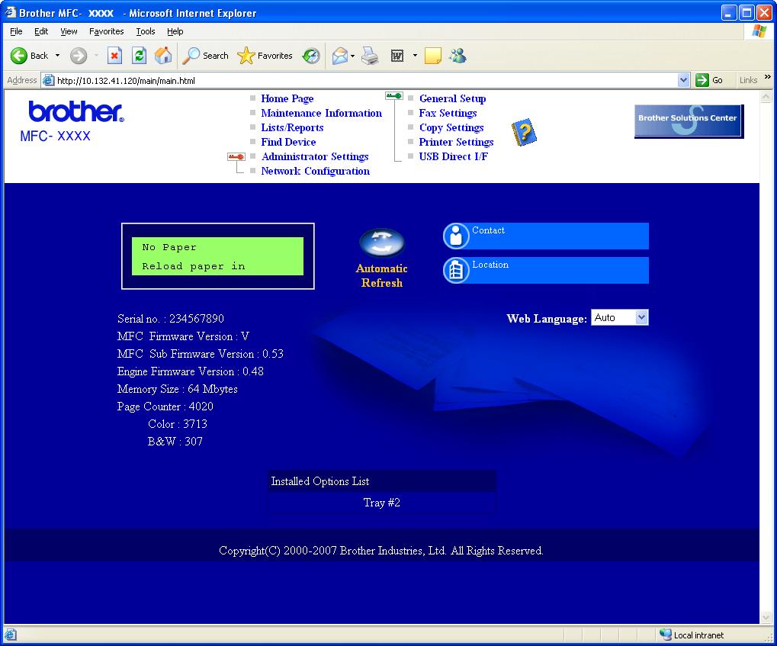The image size is (777, 646).
Task: Open USB Direct I/F link
Action: (454, 156)
